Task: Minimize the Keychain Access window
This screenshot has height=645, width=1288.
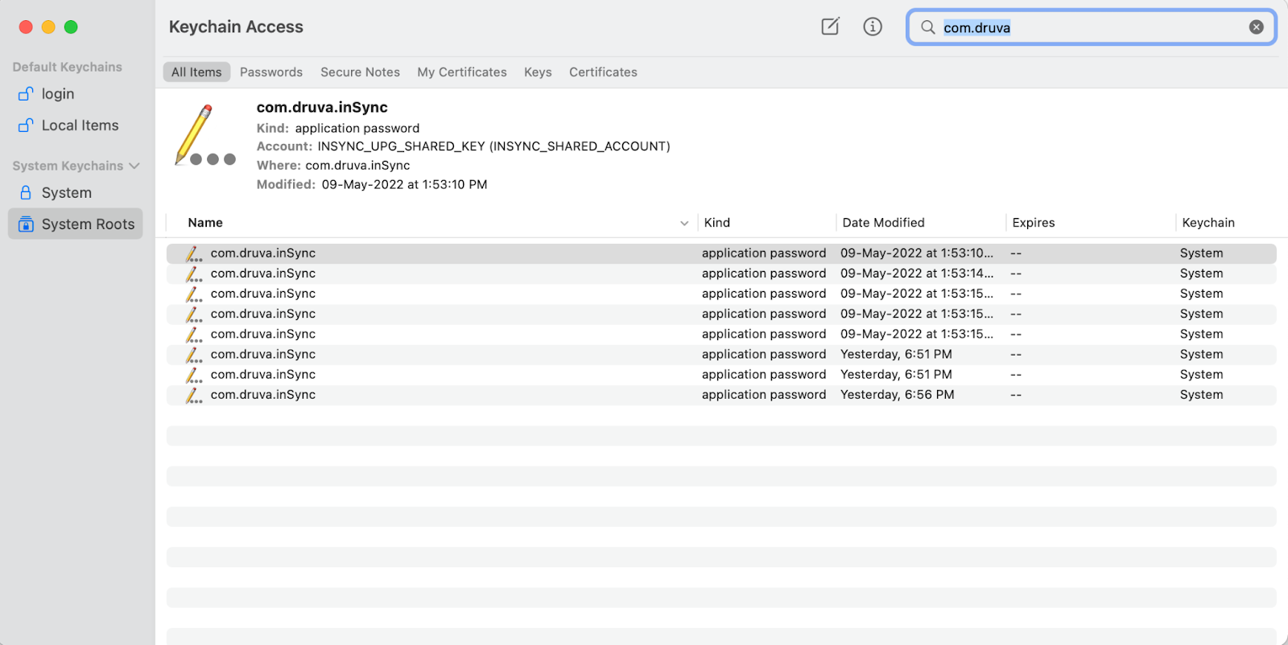Action: [48, 27]
